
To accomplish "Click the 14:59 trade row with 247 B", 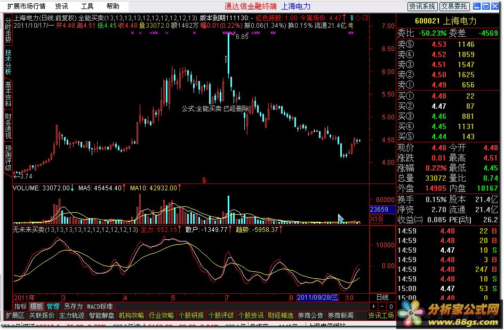I will click(x=447, y=269).
